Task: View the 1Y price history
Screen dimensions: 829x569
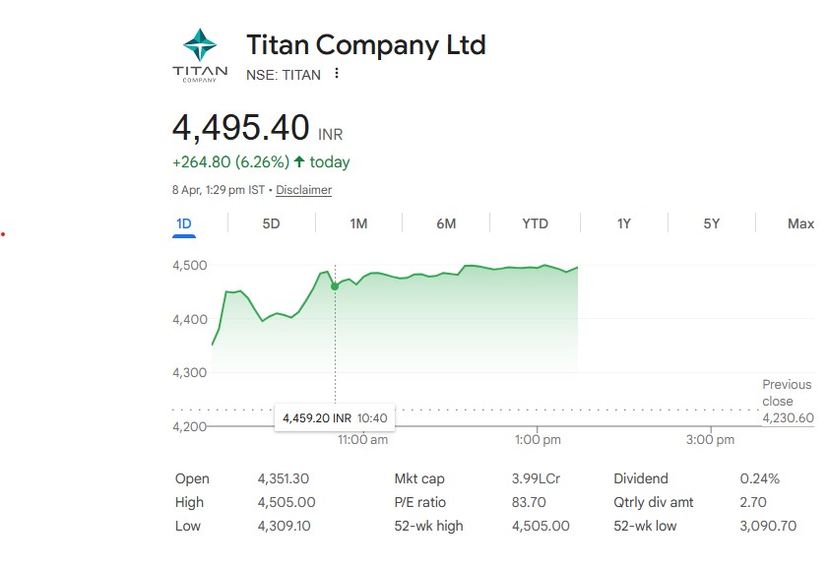Action: pyautogui.click(x=623, y=223)
